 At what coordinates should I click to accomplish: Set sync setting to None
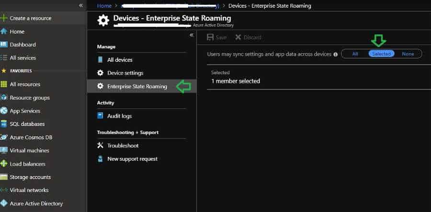pos(408,54)
